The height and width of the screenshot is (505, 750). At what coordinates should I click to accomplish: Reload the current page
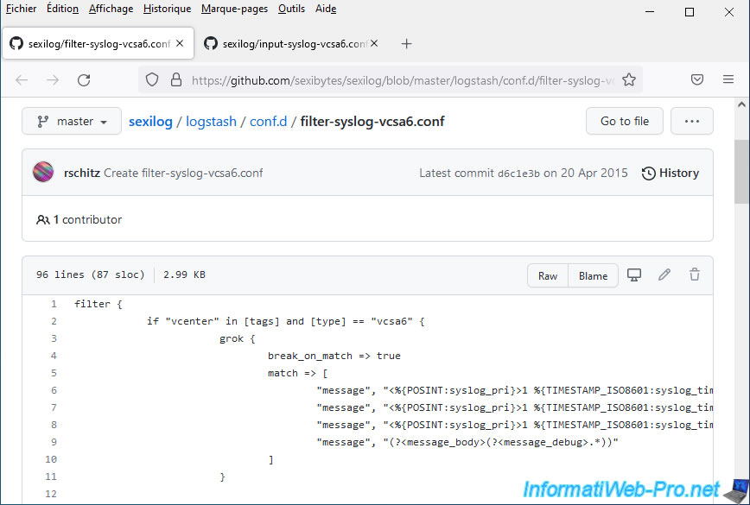pos(84,79)
